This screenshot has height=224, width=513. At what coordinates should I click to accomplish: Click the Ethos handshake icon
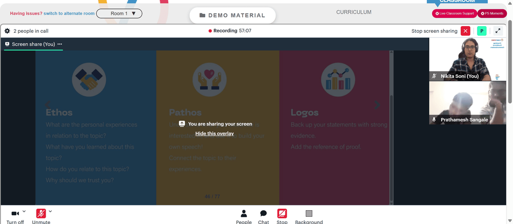(x=89, y=80)
